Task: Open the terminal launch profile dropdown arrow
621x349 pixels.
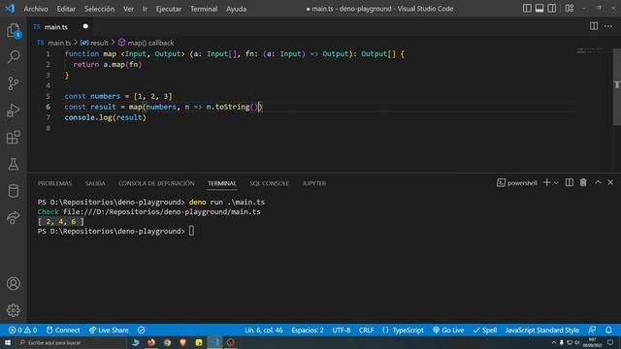Action: (x=556, y=183)
